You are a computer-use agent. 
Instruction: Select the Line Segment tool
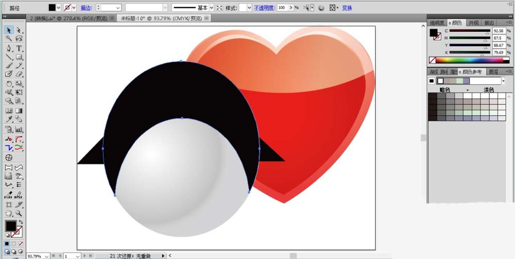point(9,58)
